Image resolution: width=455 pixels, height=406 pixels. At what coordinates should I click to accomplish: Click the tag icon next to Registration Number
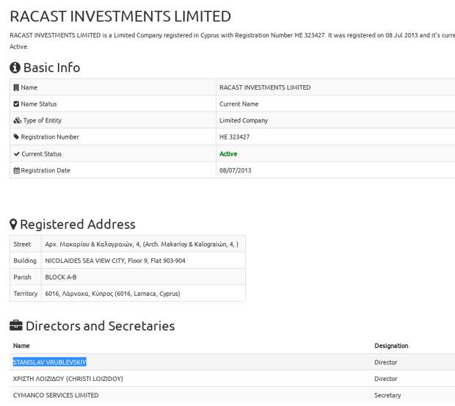pyautogui.click(x=16, y=137)
